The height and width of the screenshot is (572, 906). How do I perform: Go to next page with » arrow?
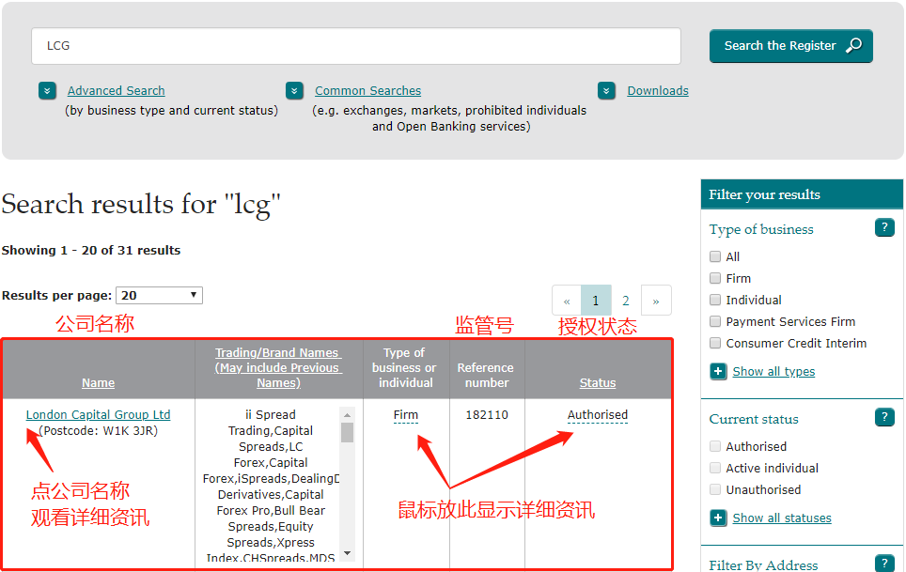pos(656,301)
